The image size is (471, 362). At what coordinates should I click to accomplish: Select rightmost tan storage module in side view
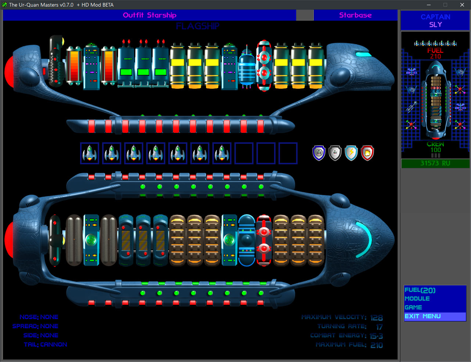(316, 240)
